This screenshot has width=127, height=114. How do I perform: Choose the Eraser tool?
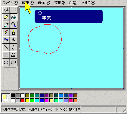coord(6,17)
